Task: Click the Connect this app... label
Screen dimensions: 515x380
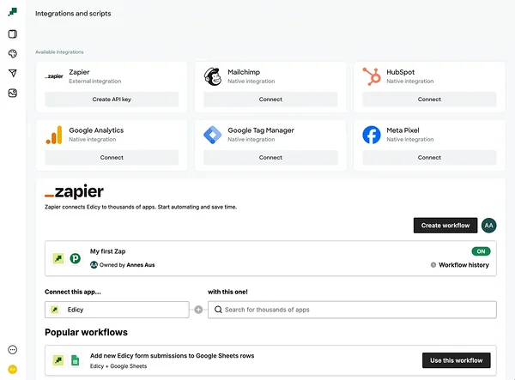Action: click(73, 292)
